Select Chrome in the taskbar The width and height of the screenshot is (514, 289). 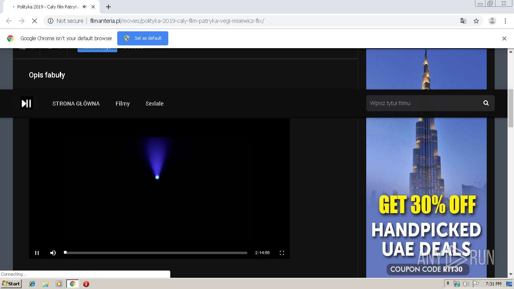72,284
